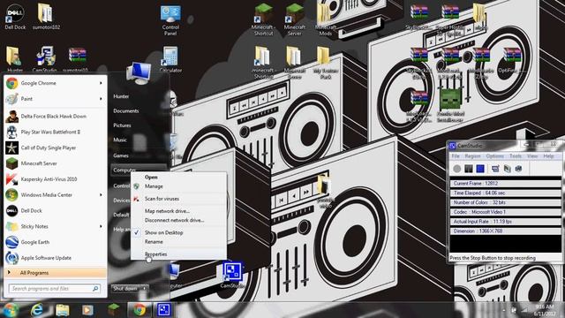Open Internet Explorer from the taskbar
Screen dimensions: 565x318
click(37, 310)
